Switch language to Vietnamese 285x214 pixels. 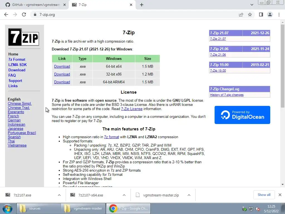click(x=17, y=145)
